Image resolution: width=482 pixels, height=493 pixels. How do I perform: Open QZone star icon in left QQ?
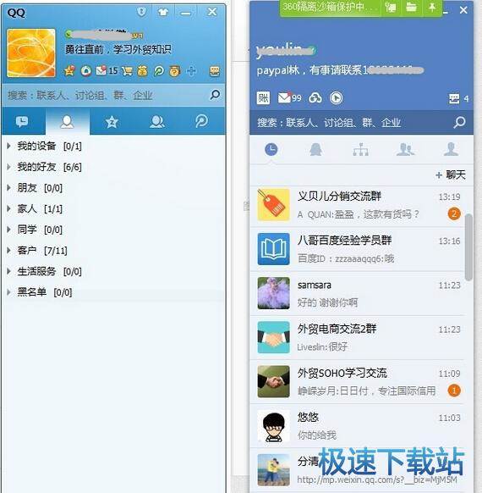69,71
